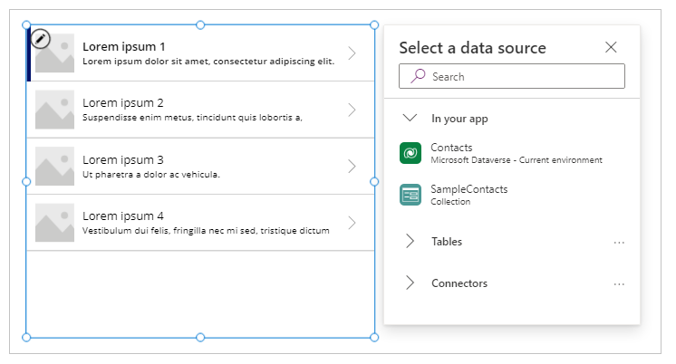This screenshot has height=364, width=676.
Task: Click the Lorem ipsum 1 image placeholder
Action: tap(55, 54)
